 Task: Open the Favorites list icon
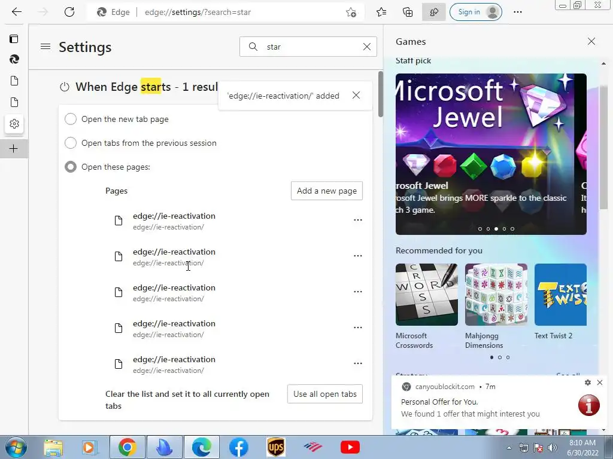pyautogui.click(x=381, y=13)
